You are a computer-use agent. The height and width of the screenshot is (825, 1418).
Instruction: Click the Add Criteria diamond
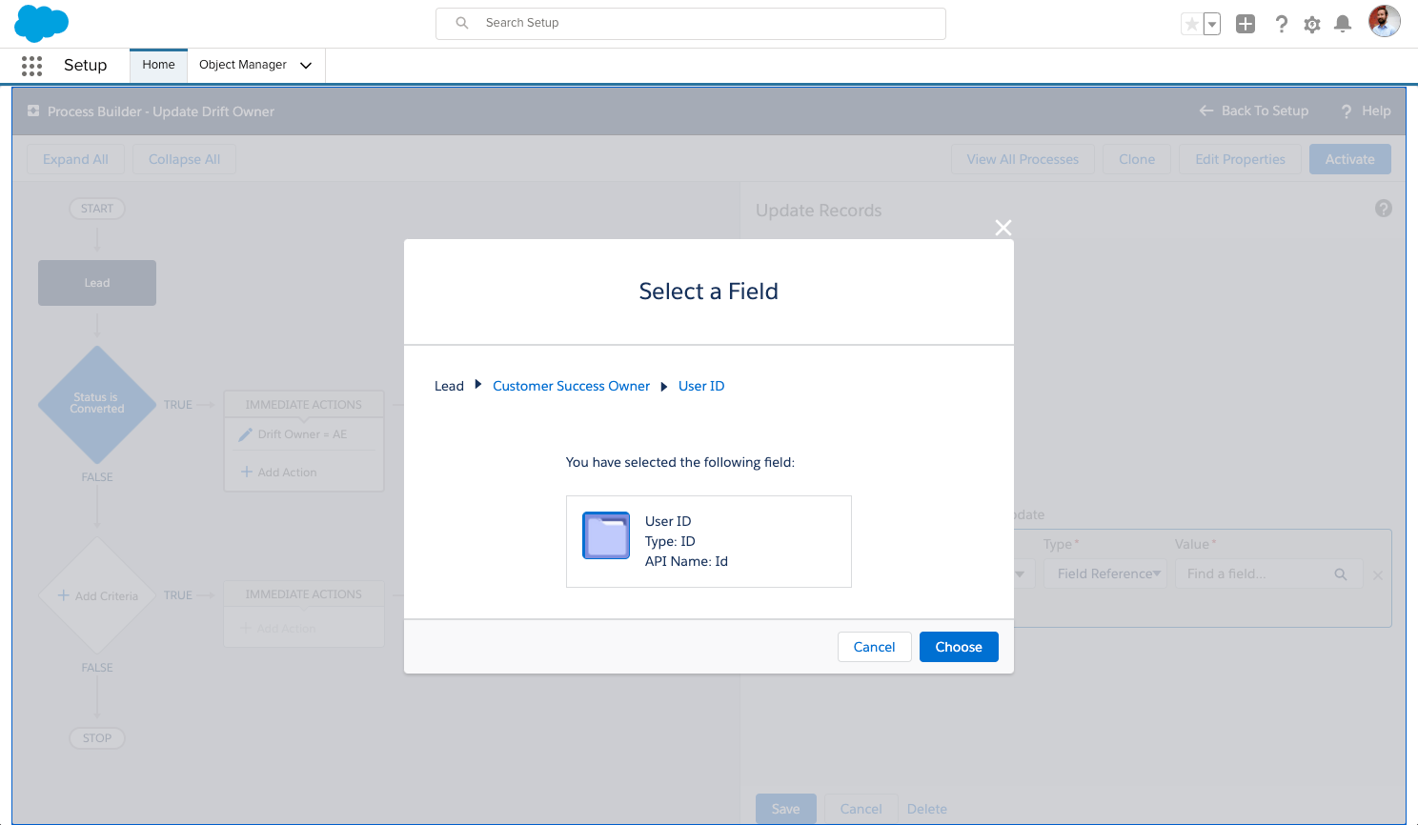point(97,595)
